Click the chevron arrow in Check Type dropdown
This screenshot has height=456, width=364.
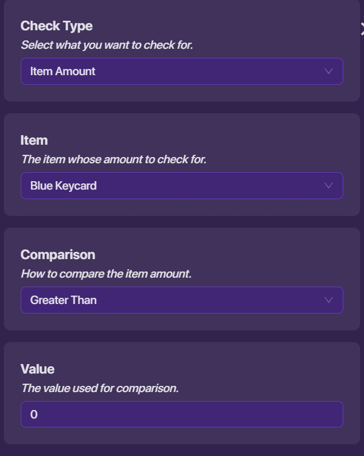point(329,71)
